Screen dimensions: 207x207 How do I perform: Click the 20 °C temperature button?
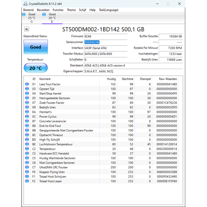click(36, 68)
